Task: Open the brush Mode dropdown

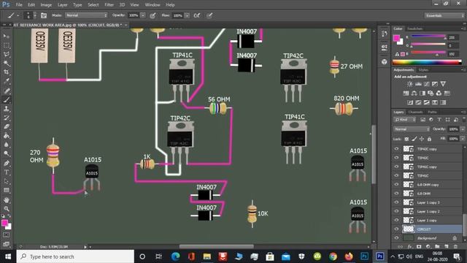Action: coord(86,15)
